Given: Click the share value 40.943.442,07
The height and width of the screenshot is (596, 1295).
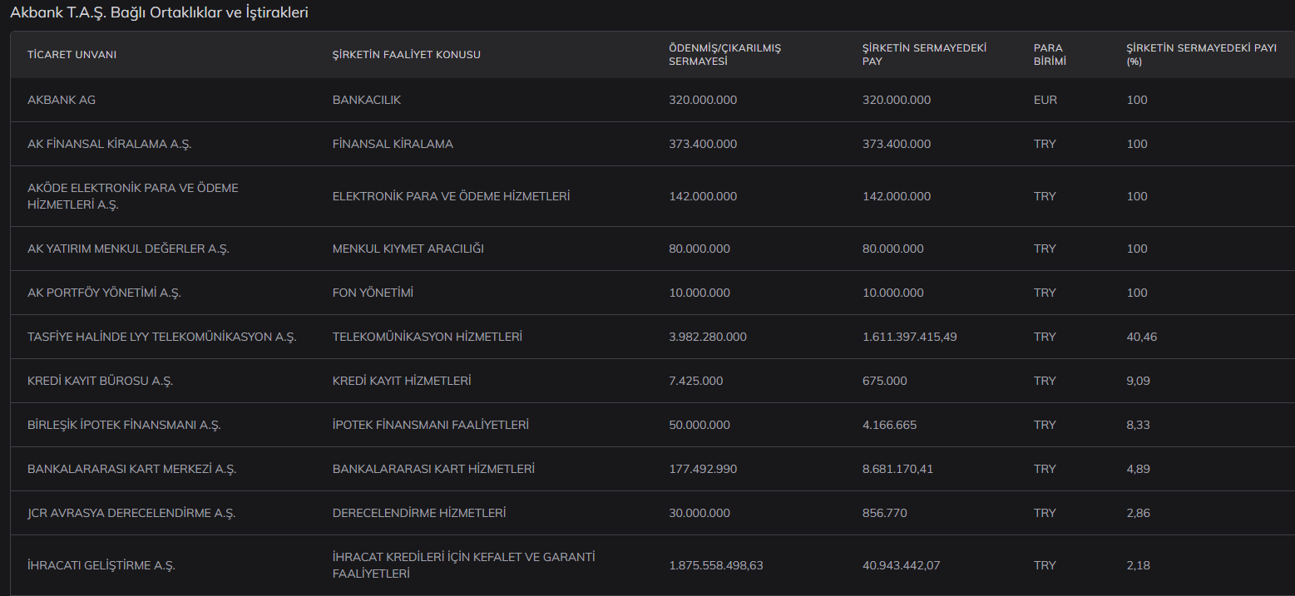Looking at the screenshot, I should point(902,565).
